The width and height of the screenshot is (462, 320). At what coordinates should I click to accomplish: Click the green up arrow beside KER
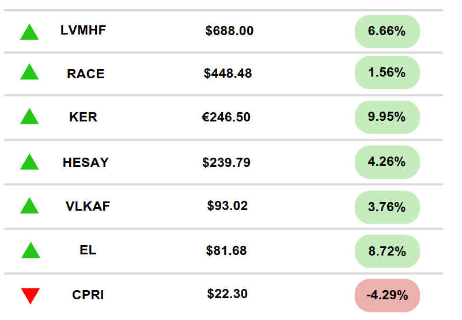(x=29, y=116)
